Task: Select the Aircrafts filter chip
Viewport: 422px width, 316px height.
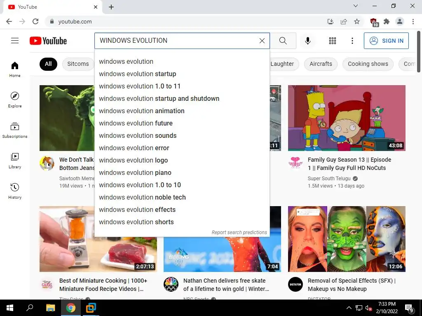Action: click(321, 64)
